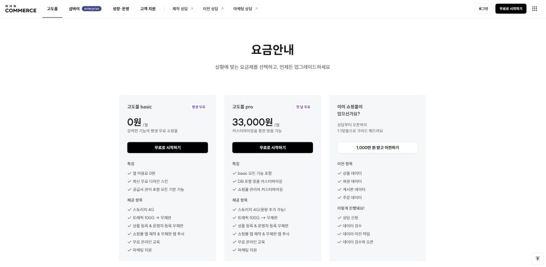Open the 고객 지원 menu
This screenshot has height=267, width=546.
[x=148, y=9]
